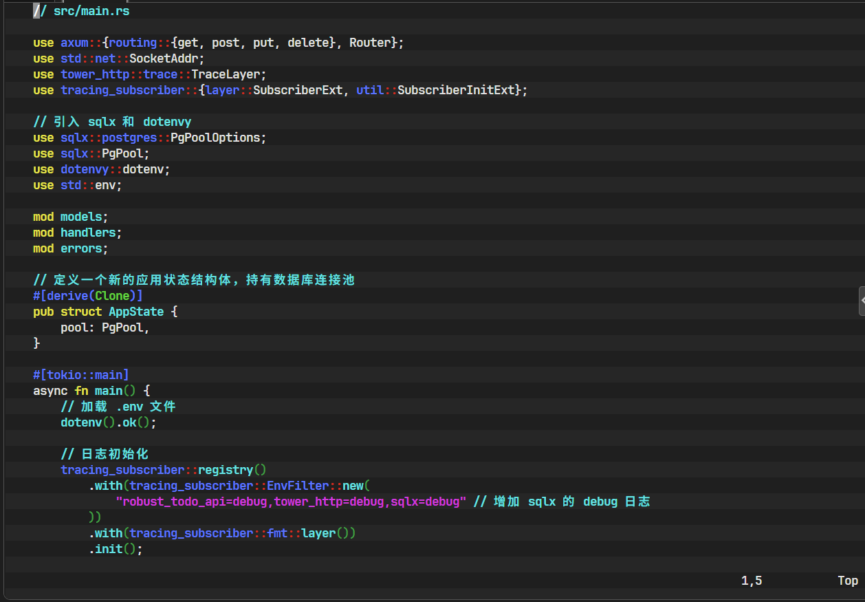This screenshot has width=865, height=602.
Task: Click 'delete' in the axum routing import
Action: (308, 43)
